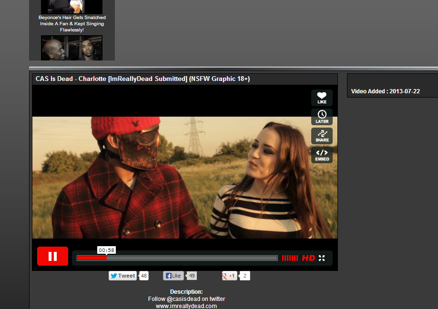Open the www.imreallydead.com link
The height and width of the screenshot is (309, 438).
[186, 306]
